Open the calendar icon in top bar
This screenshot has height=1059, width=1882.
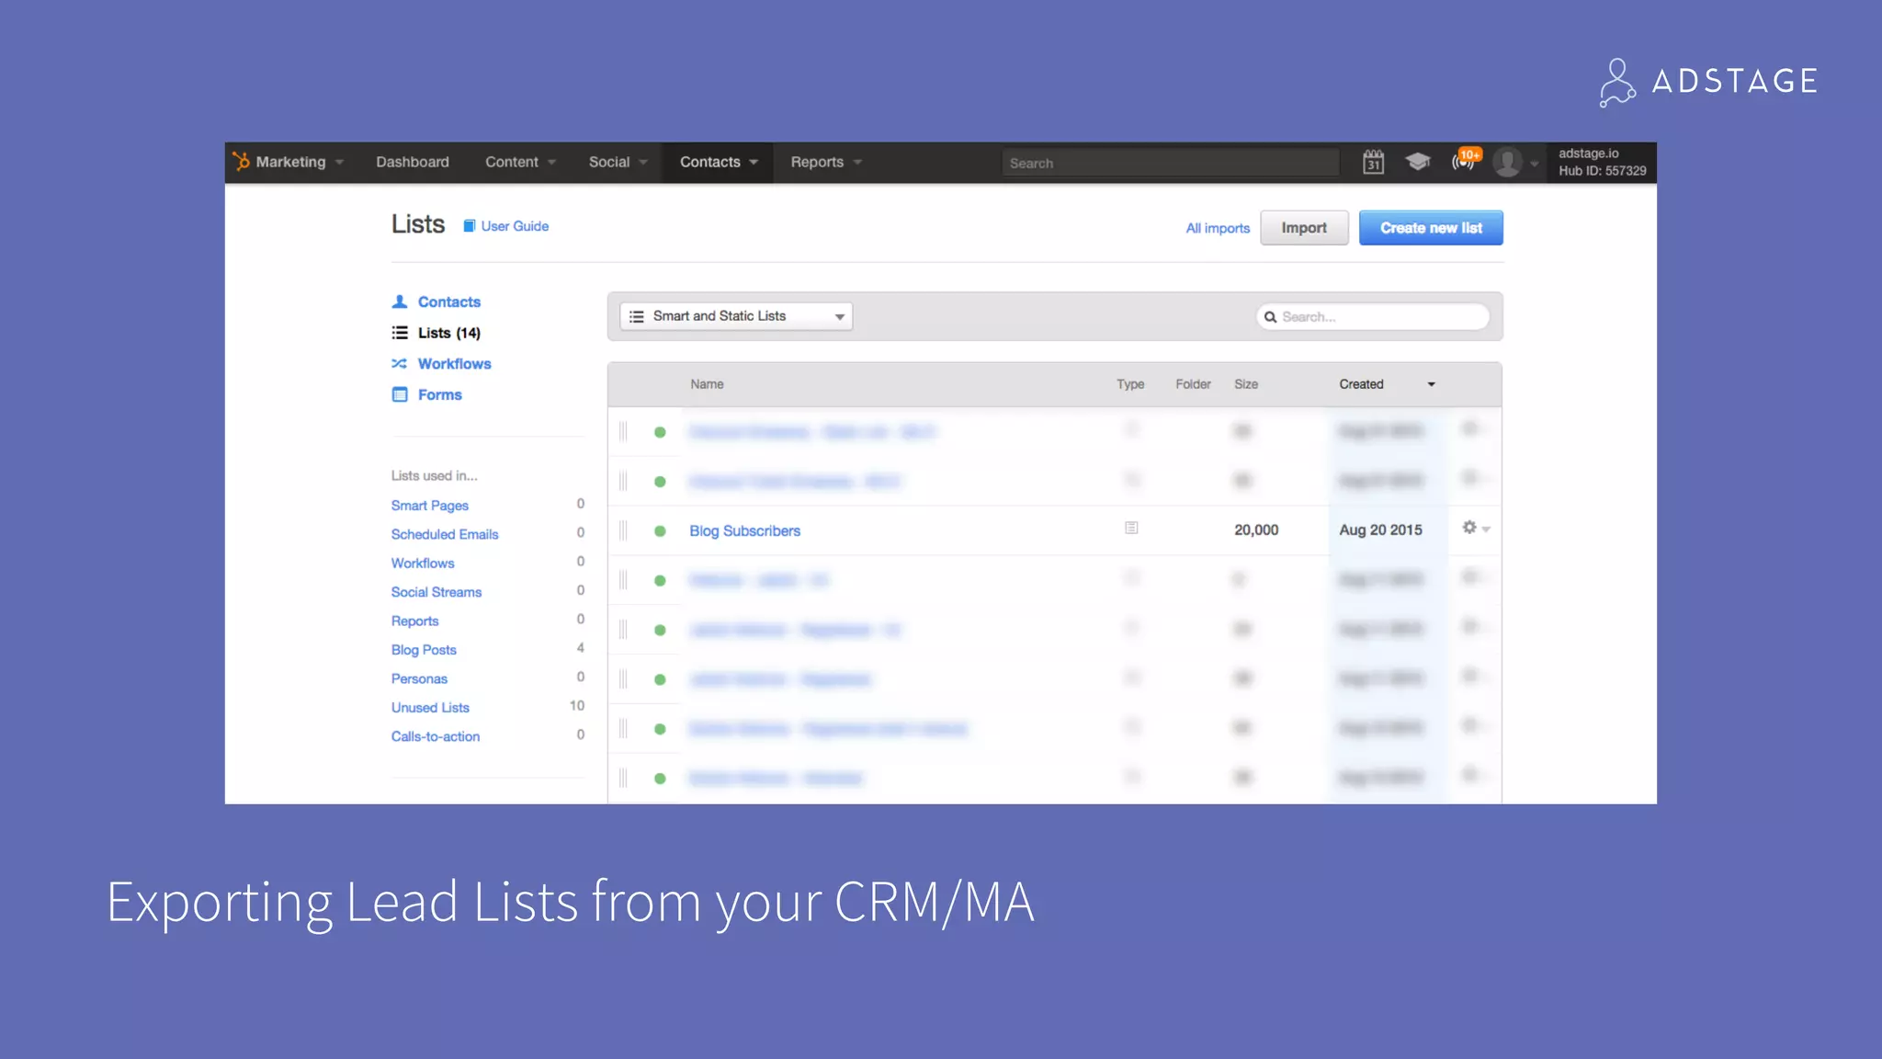click(x=1373, y=162)
